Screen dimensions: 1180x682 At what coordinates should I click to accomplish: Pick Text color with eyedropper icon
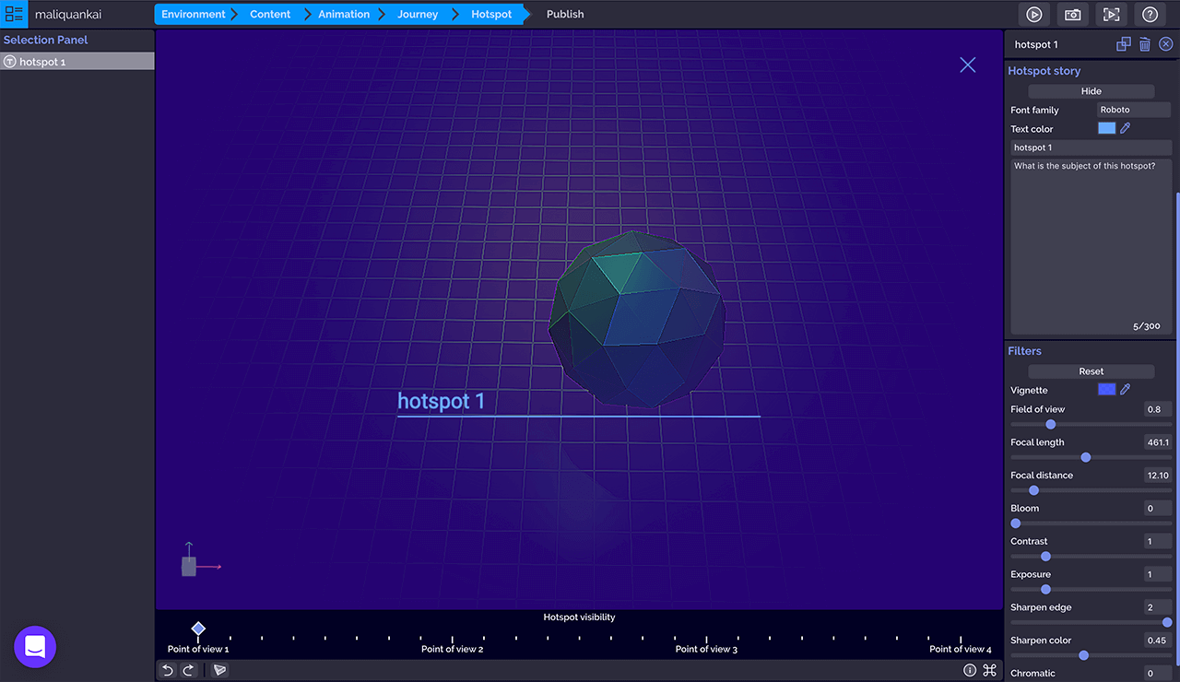coord(1125,129)
